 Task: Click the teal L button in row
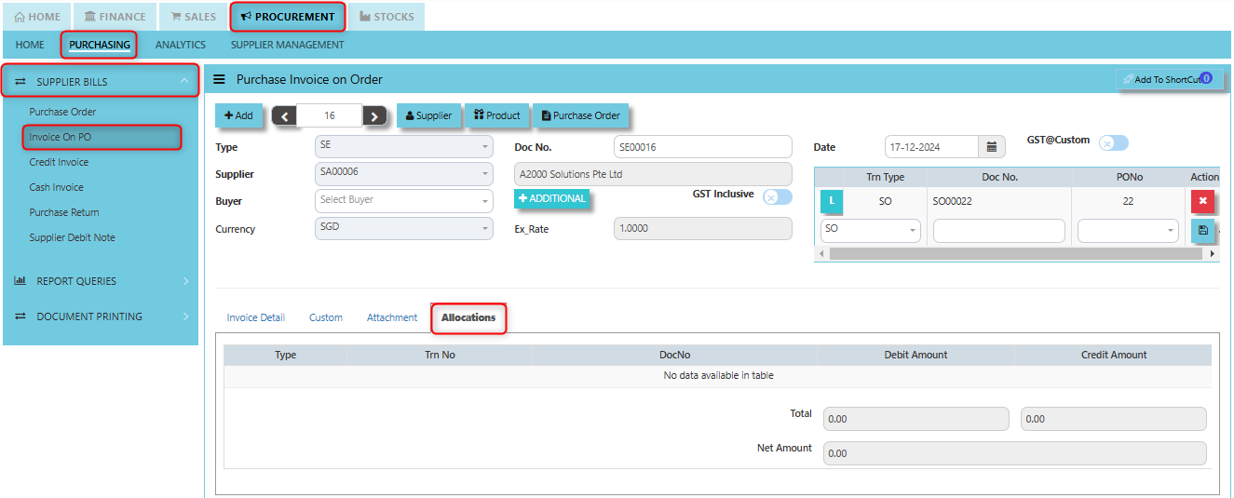(832, 201)
